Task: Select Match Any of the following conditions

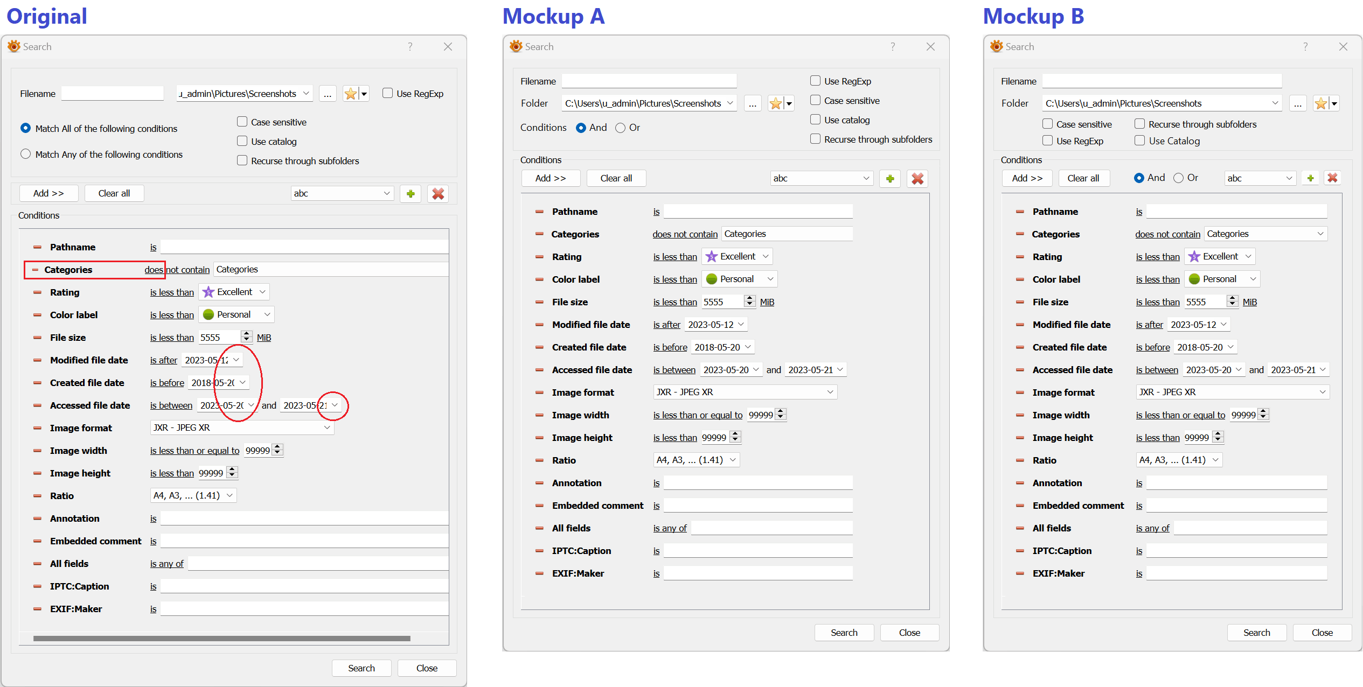Action: tap(25, 154)
